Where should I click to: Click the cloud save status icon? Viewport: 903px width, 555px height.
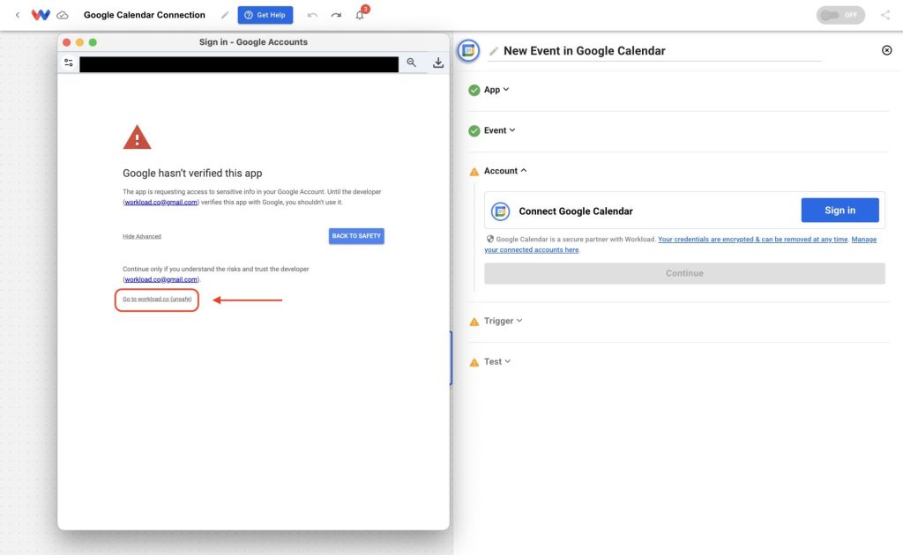pyautogui.click(x=63, y=15)
